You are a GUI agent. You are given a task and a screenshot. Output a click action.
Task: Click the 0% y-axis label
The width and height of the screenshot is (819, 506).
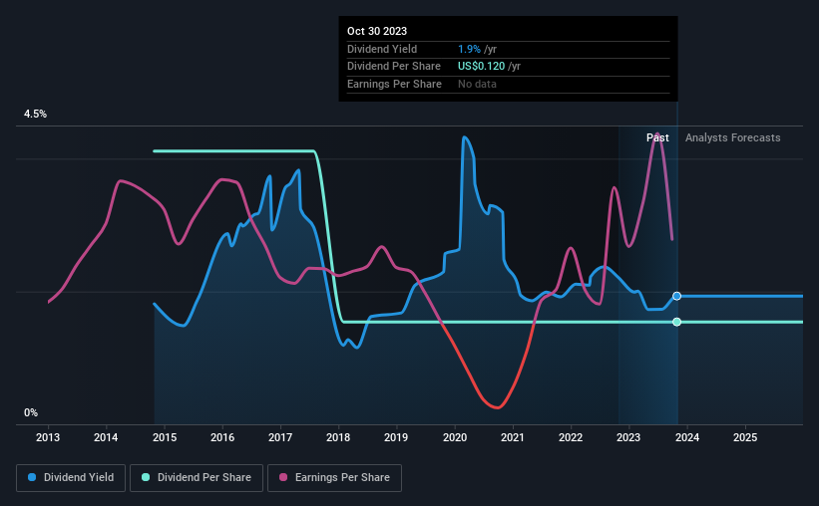click(x=31, y=413)
